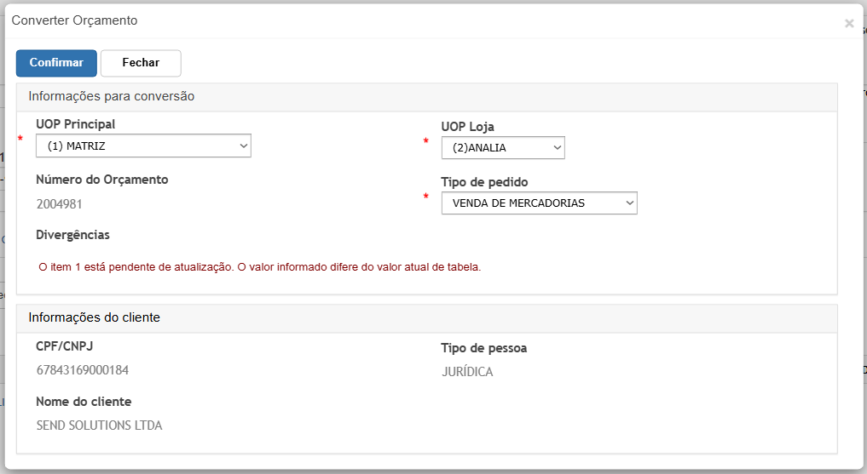This screenshot has height=474, width=867.
Task: Click the Nome do cliente label
Action: [x=84, y=402]
